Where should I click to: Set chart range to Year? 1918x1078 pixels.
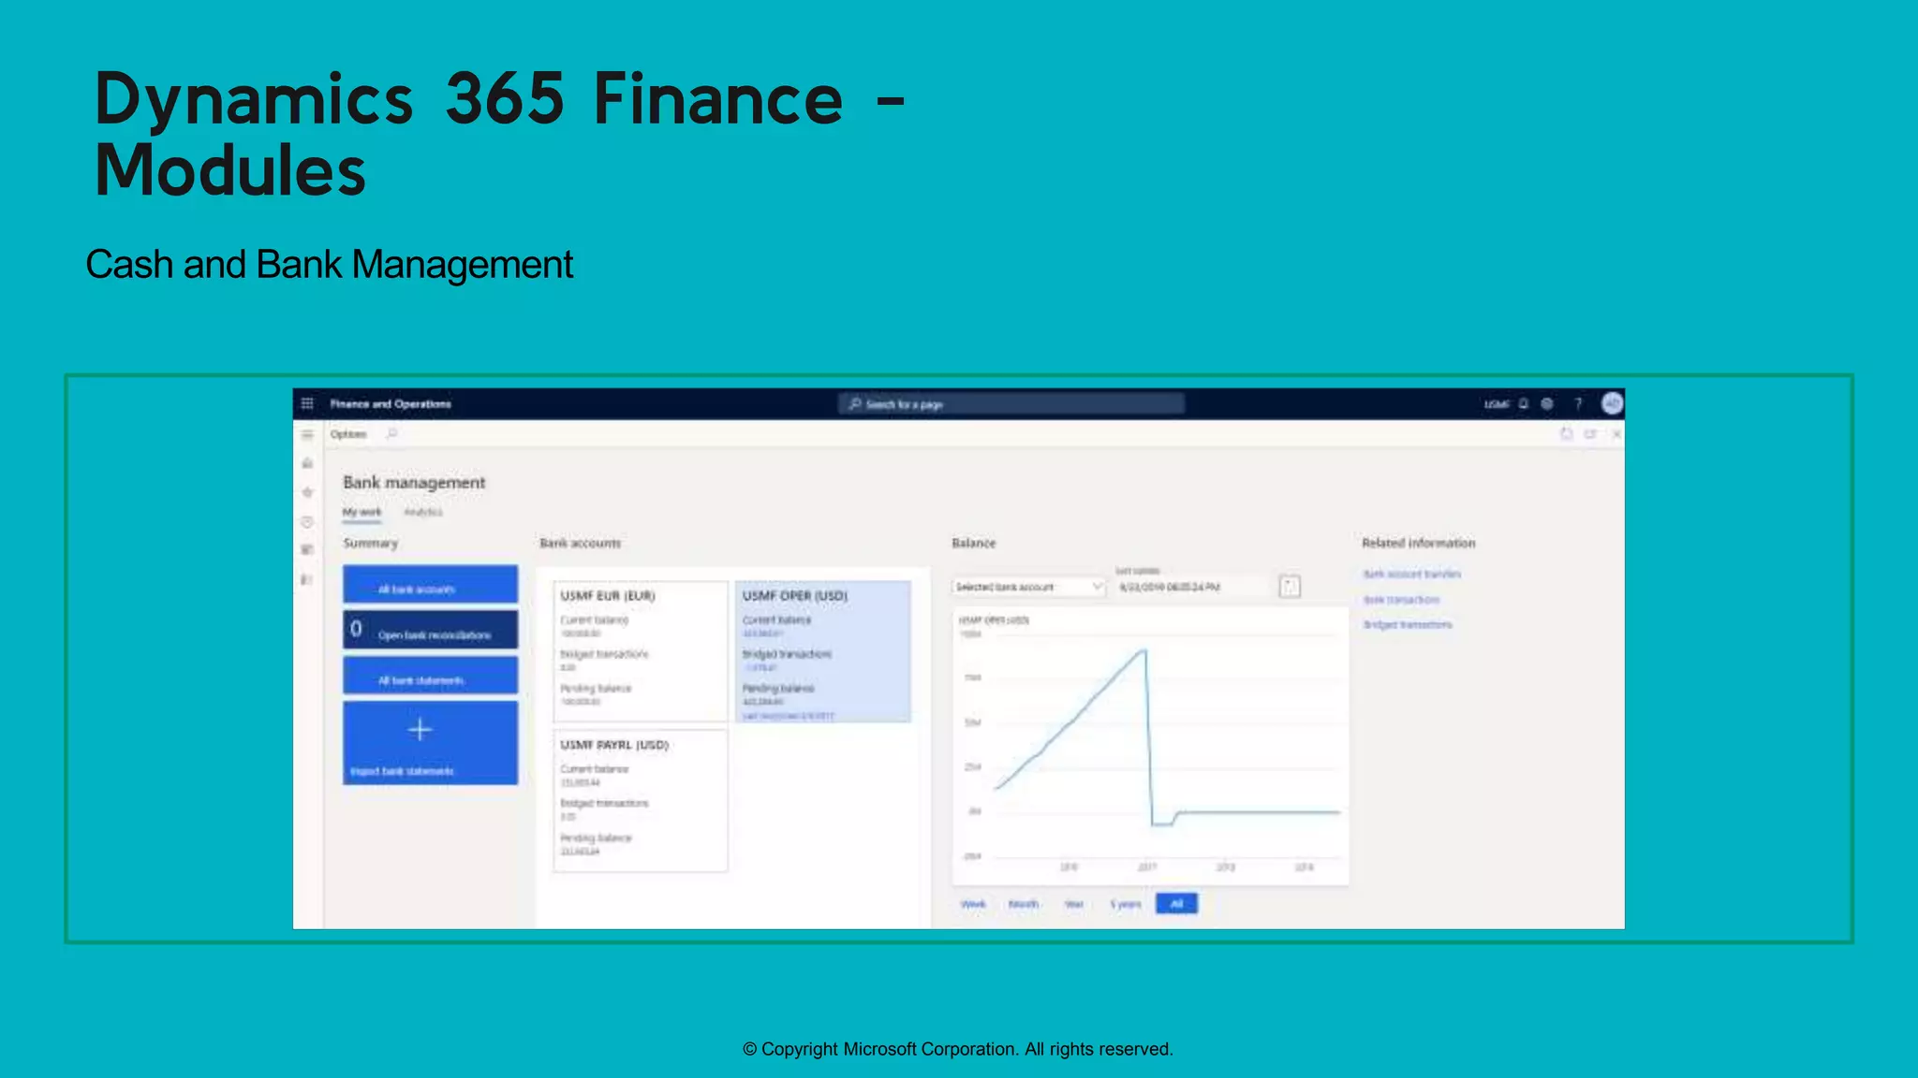tap(1074, 904)
